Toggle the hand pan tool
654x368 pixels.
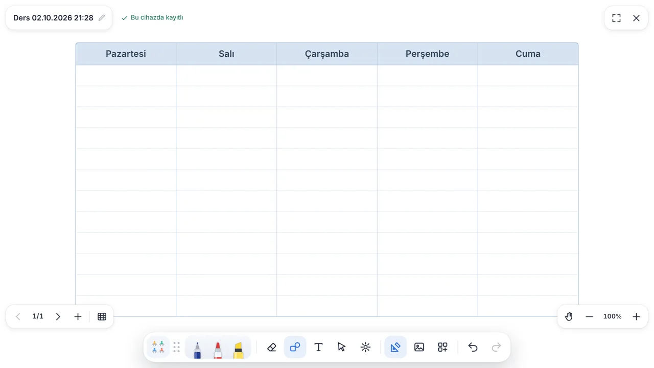[x=569, y=316]
